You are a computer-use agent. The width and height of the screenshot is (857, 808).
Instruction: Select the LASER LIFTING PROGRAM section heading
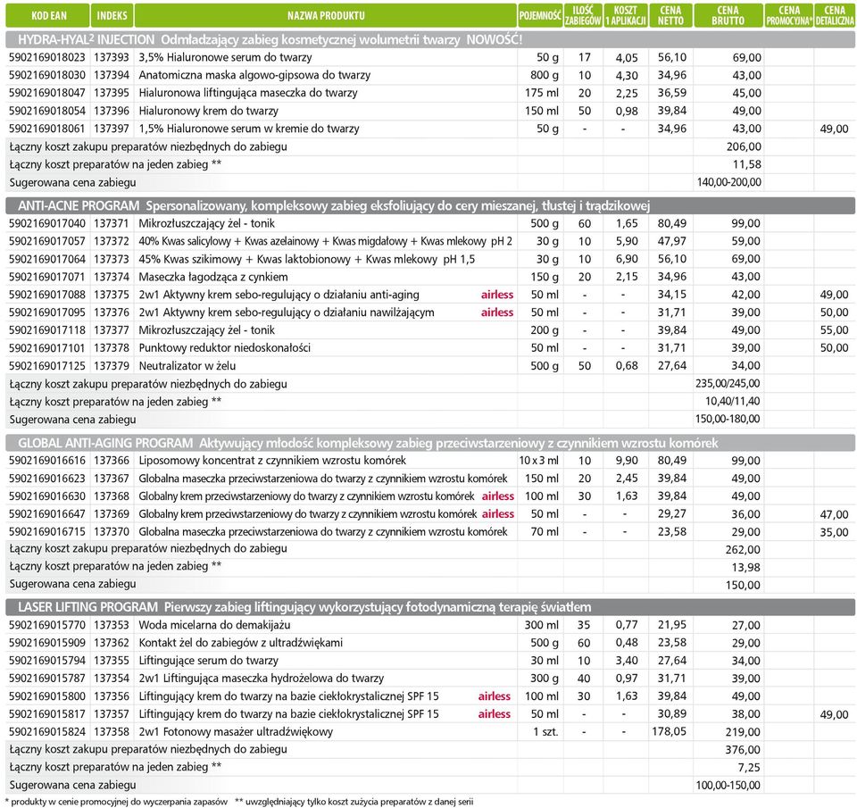click(x=430, y=607)
